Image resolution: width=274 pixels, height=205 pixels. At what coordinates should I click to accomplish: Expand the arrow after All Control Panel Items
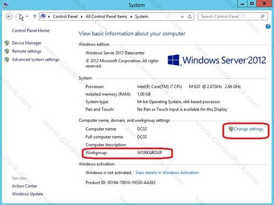point(131,17)
